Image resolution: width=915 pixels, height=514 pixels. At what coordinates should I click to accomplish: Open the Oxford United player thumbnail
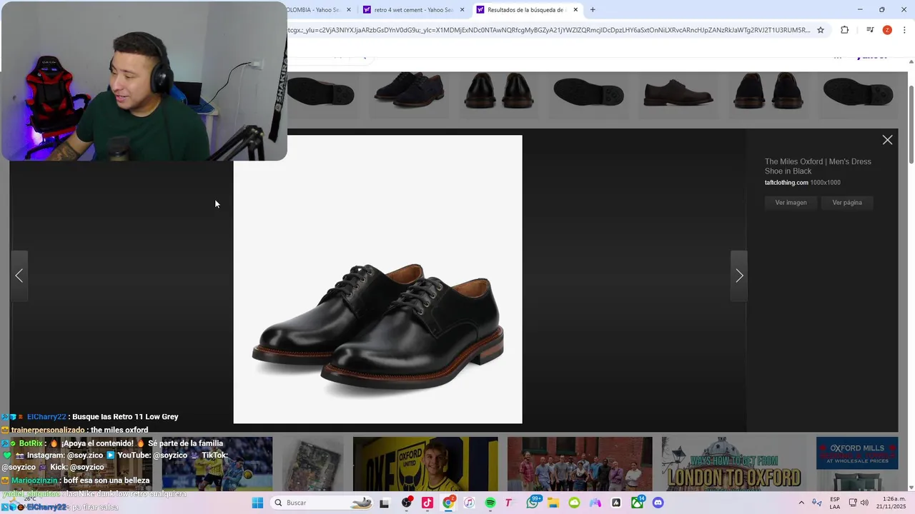point(425,464)
